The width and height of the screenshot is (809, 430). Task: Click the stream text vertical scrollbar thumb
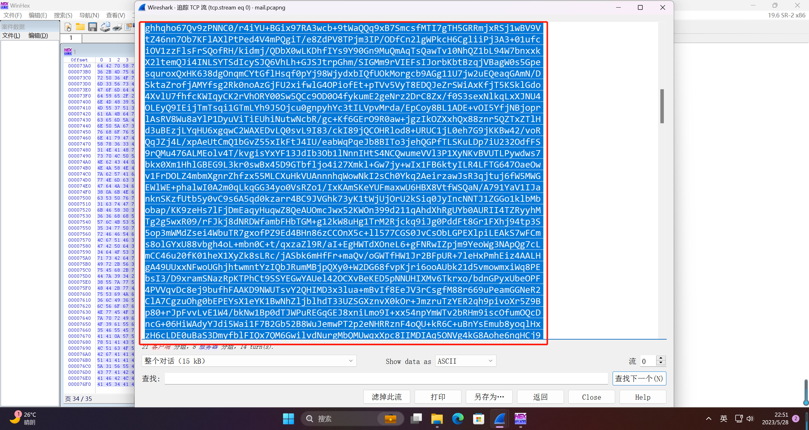click(x=662, y=106)
